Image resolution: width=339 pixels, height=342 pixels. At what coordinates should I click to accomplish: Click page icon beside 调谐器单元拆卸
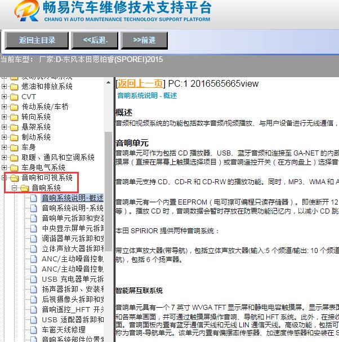pyautogui.click(x=34, y=239)
